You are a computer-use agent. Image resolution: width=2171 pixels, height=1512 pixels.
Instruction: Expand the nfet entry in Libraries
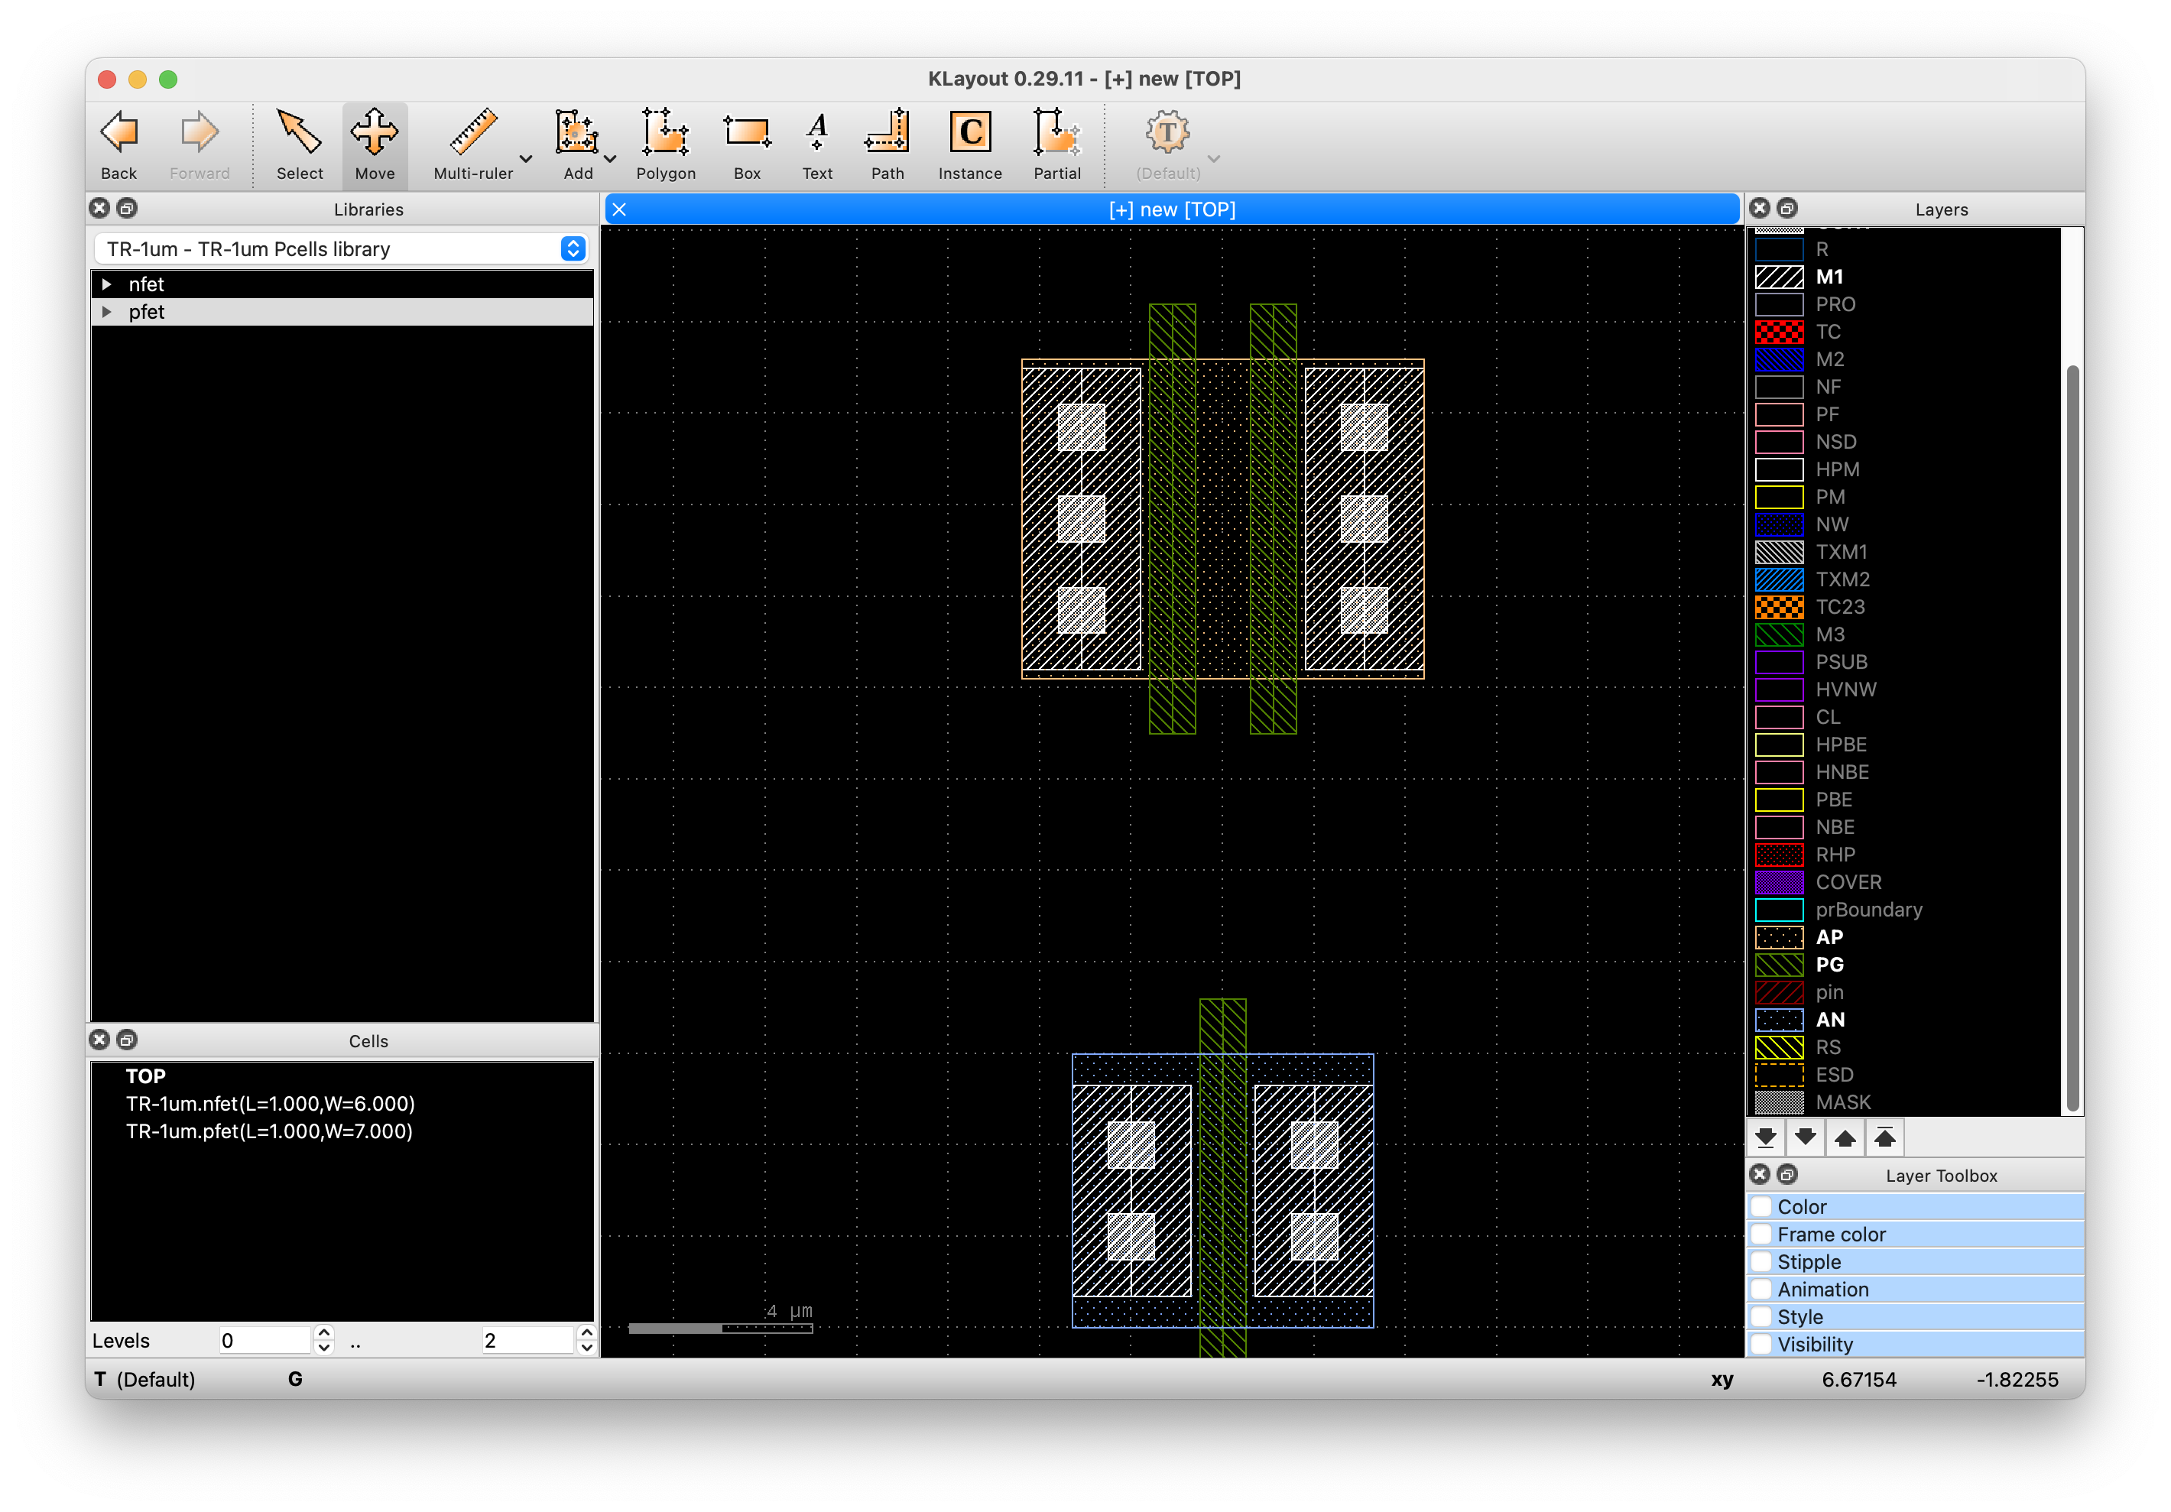click(107, 283)
